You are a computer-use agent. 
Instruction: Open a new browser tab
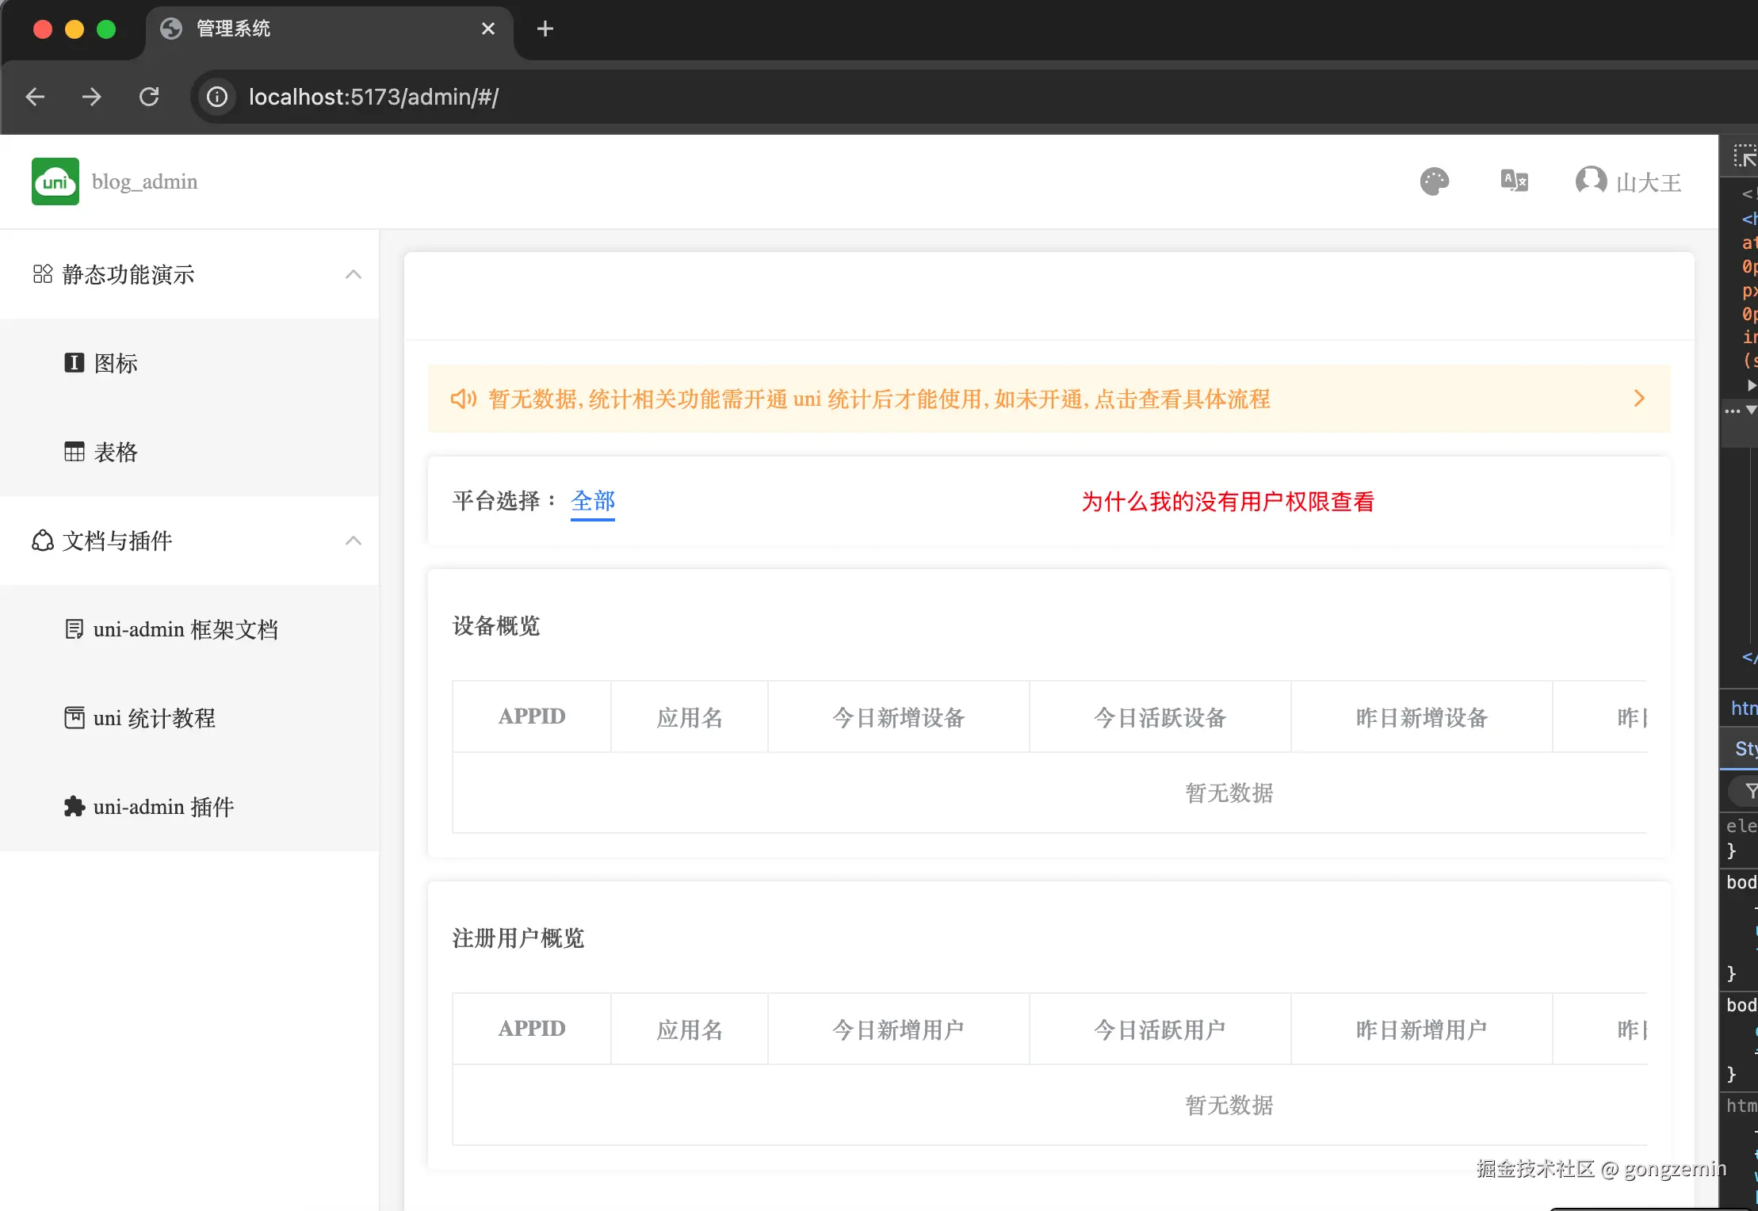tap(545, 29)
